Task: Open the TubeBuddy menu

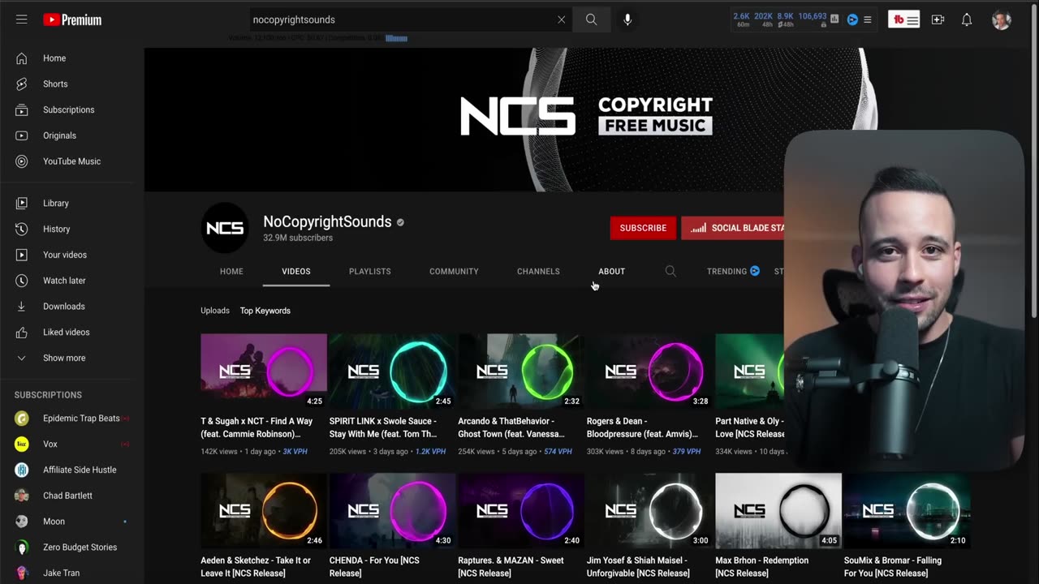Action: coord(903,19)
